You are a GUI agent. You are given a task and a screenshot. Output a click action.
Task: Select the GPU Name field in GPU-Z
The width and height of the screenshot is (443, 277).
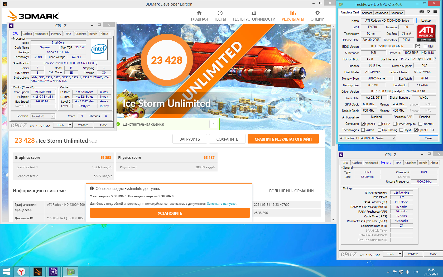(387, 21)
